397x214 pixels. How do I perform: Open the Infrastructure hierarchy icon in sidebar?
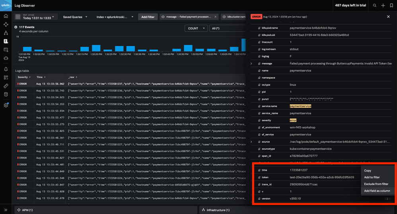click(6, 33)
